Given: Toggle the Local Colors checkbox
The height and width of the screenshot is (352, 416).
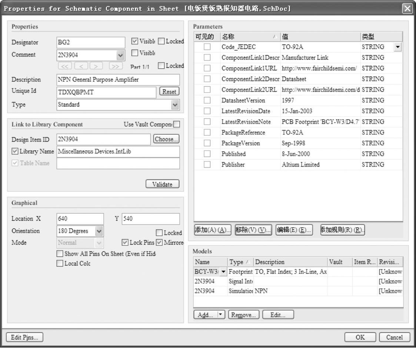Looking at the screenshot, I should click(x=60, y=264).
